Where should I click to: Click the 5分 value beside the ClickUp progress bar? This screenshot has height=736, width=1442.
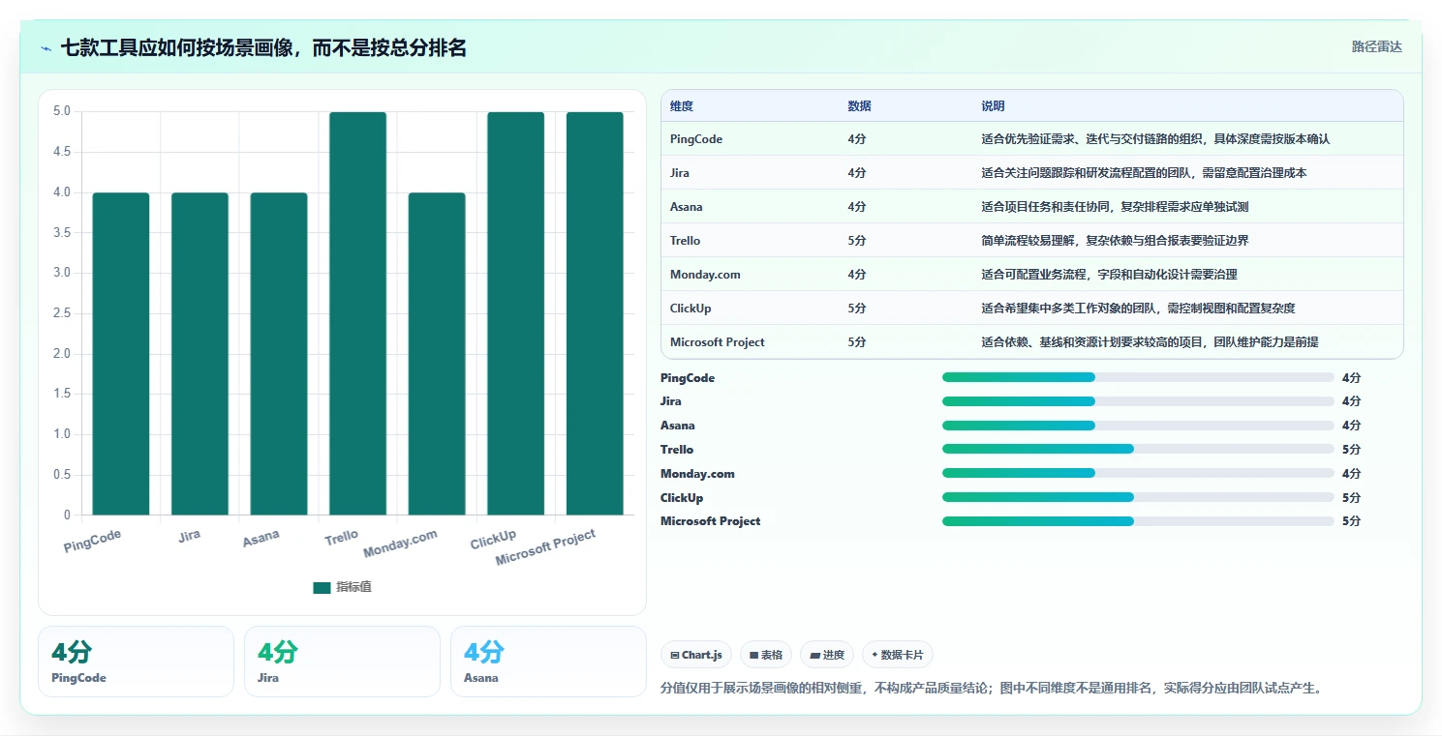click(1351, 498)
